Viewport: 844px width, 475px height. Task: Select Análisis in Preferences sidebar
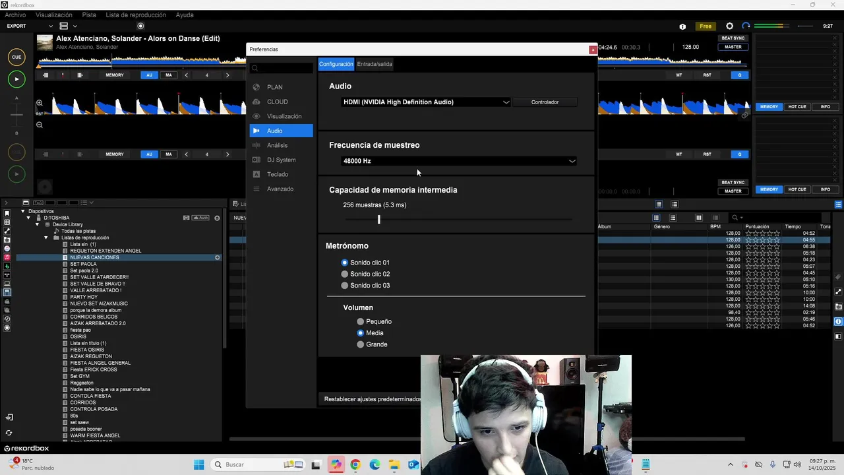pyautogui.click(x=281, y=145)
